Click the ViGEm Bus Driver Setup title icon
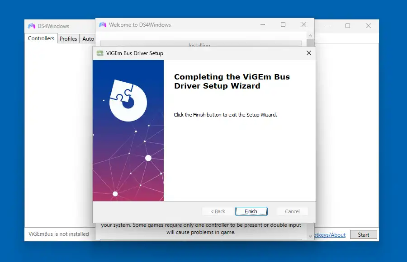Image resolution: width=407 pixels, height=262 pixels. [x=100, y=53]
